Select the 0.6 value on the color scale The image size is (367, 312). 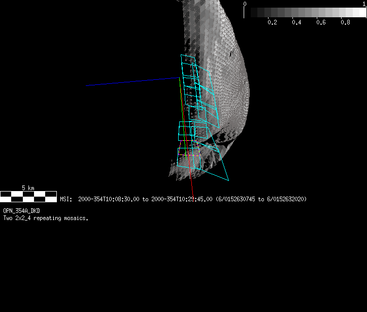click(x=321, y=22)
